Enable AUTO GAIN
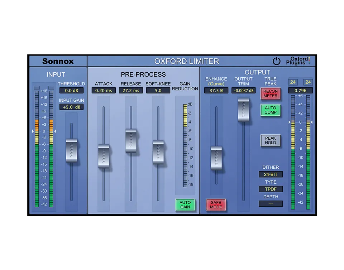 (185, 205)
